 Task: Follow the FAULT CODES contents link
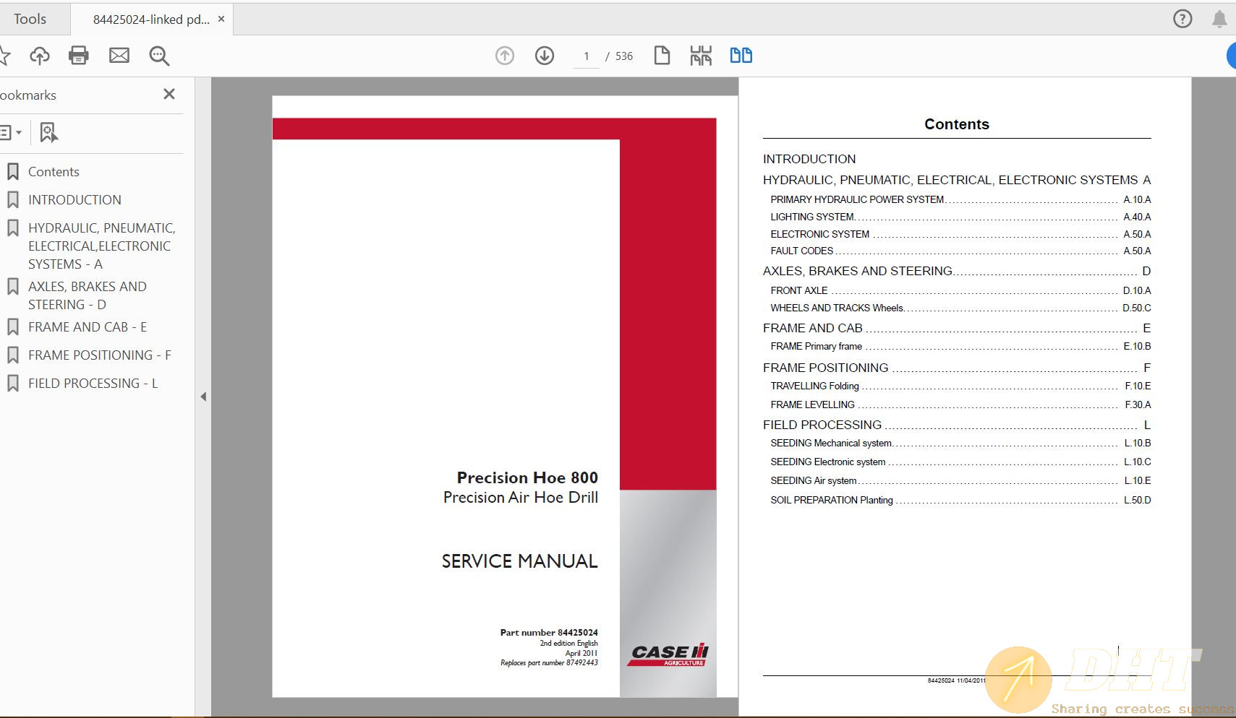960,251
